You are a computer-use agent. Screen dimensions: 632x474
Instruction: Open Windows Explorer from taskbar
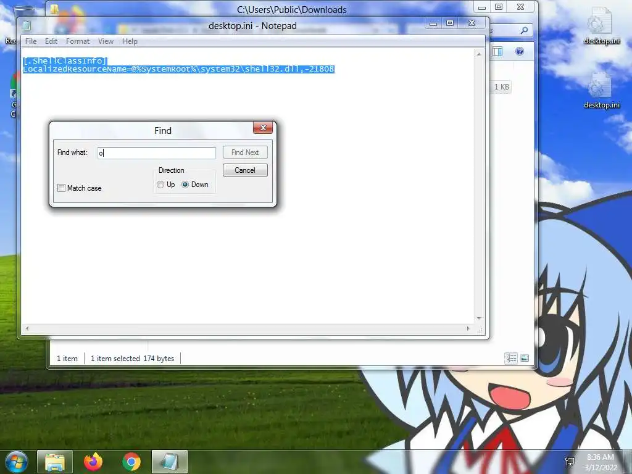[x=55, y=462]
